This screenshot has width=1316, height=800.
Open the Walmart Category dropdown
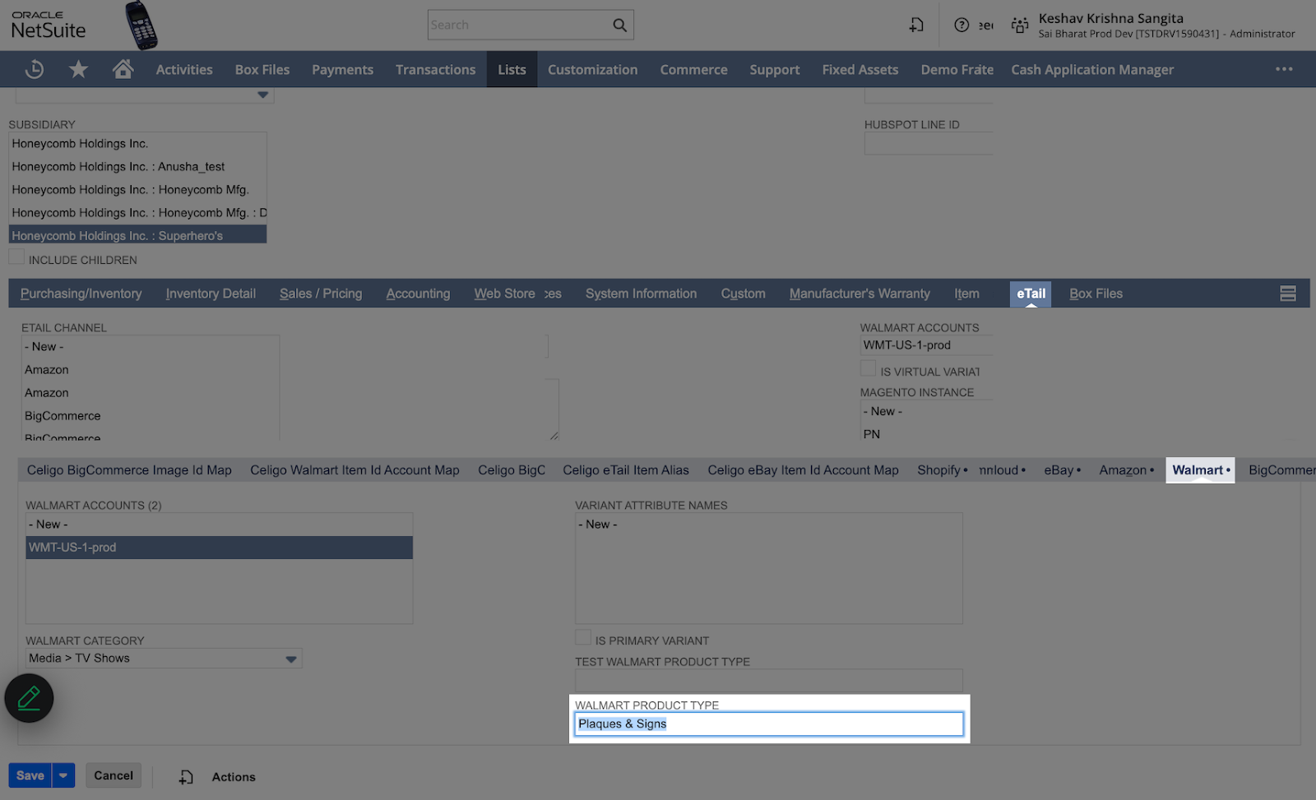[x=290, y=659]
